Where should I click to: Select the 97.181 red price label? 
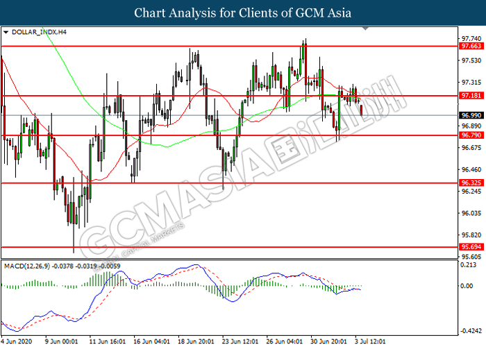click(471, 96)
